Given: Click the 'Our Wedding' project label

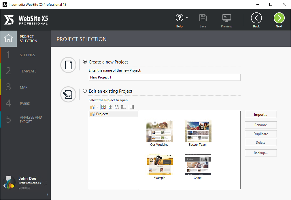Looking at the screenshot, I should pyautogui.click(x=159, y=145).
